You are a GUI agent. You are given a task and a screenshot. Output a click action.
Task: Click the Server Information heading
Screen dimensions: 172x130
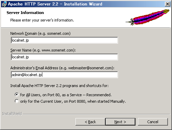[x=25, y=13]
